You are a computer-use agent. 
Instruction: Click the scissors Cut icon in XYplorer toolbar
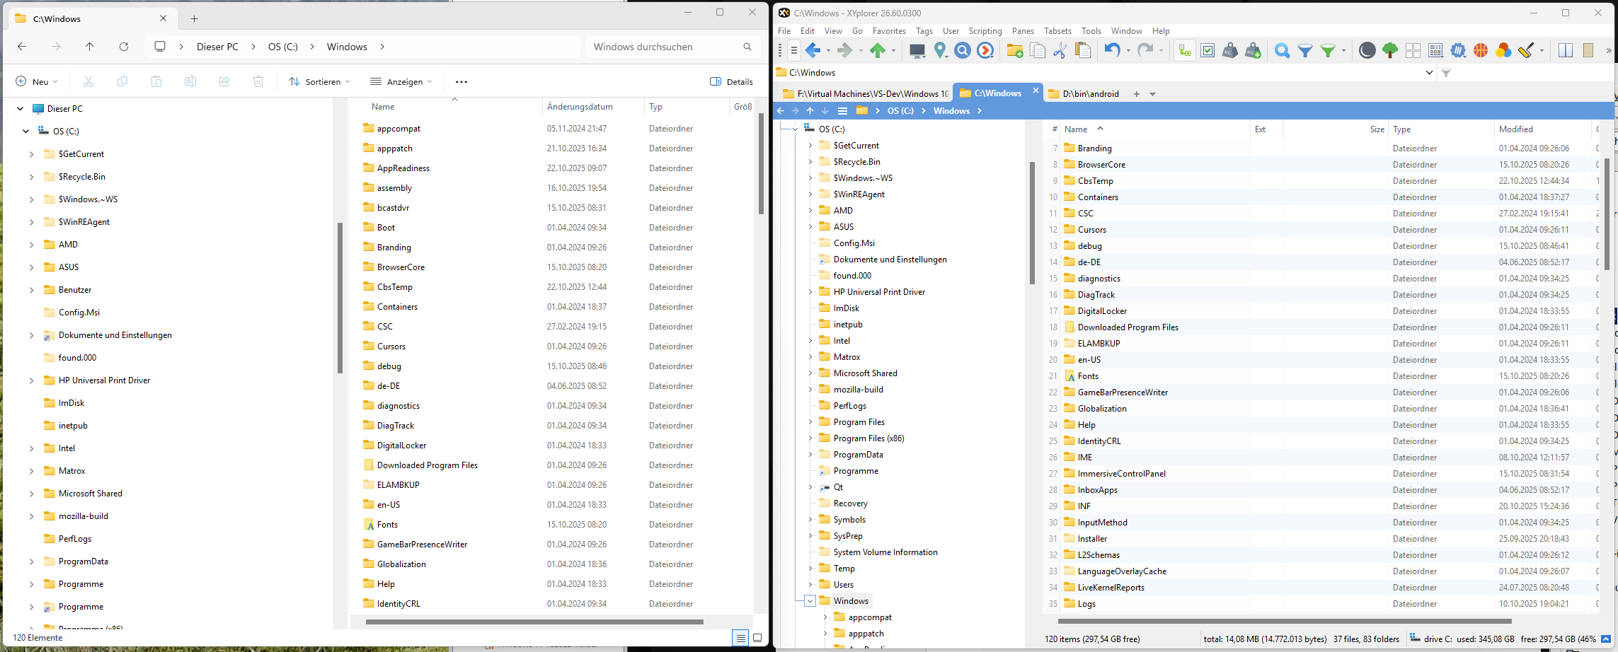point(1060,50)
